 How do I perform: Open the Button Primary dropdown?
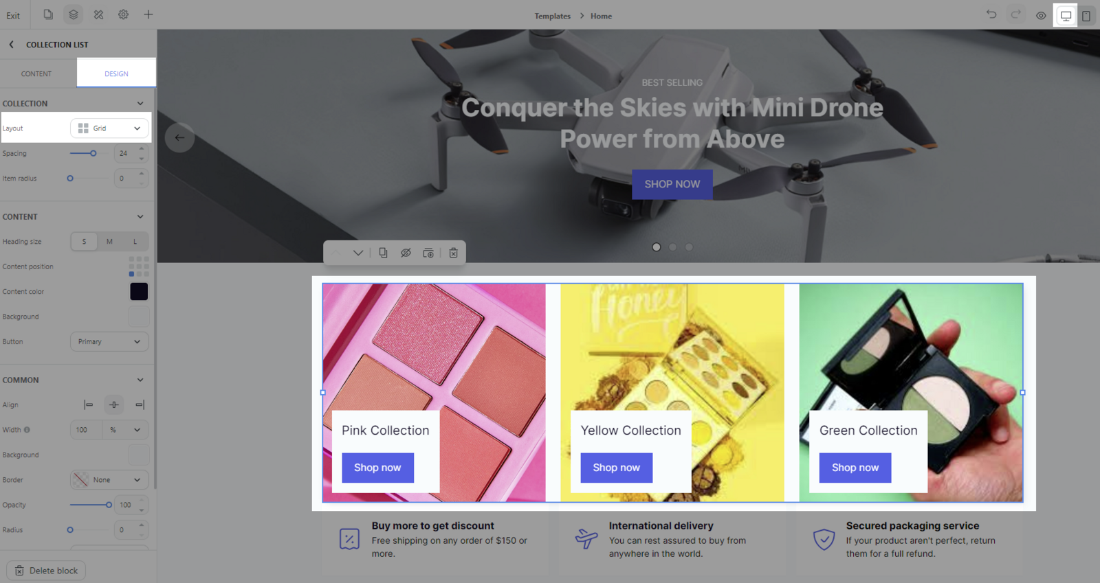(109, 341)
